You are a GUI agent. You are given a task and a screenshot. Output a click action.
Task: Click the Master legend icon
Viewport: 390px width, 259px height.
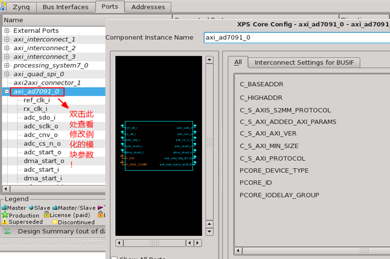[4, 208]
